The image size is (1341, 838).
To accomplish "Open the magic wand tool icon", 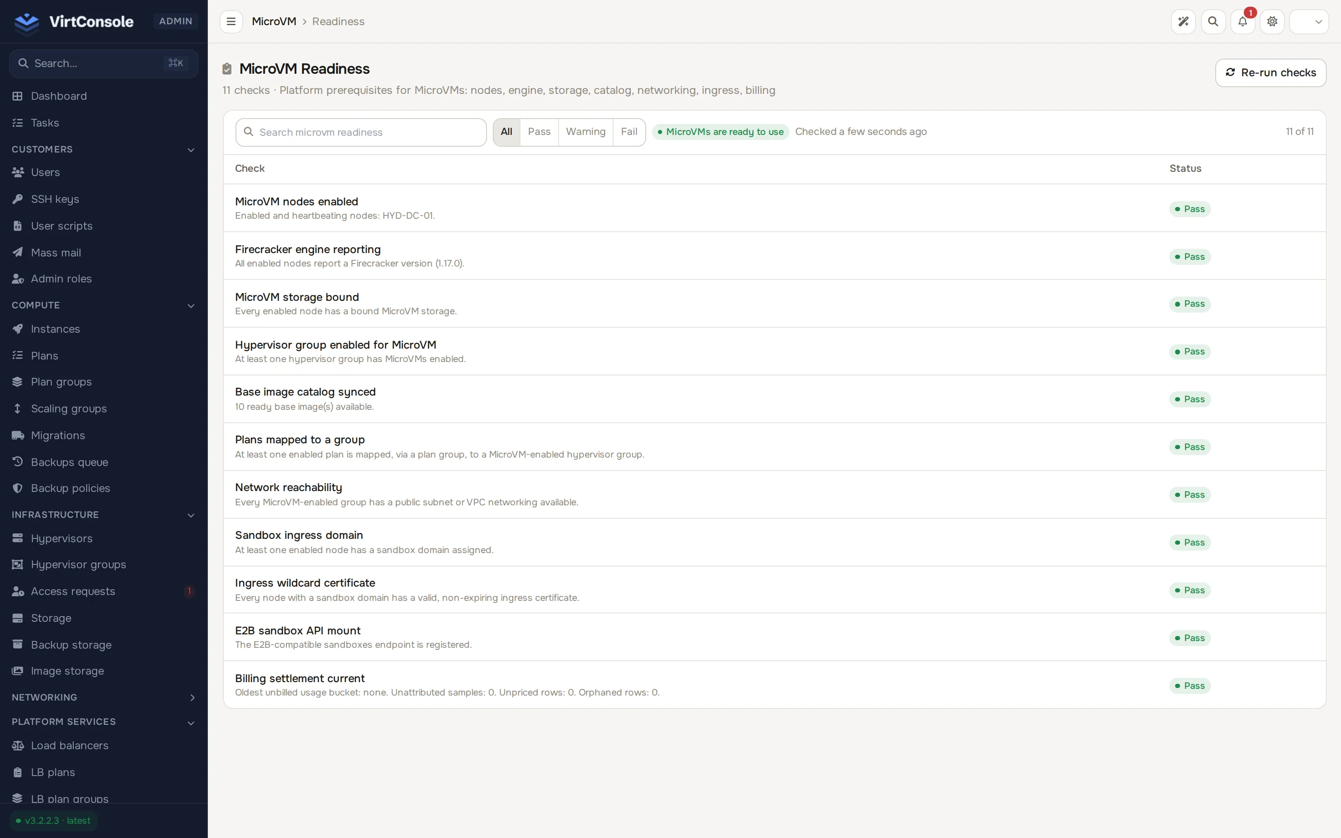I will (1183, 22).
